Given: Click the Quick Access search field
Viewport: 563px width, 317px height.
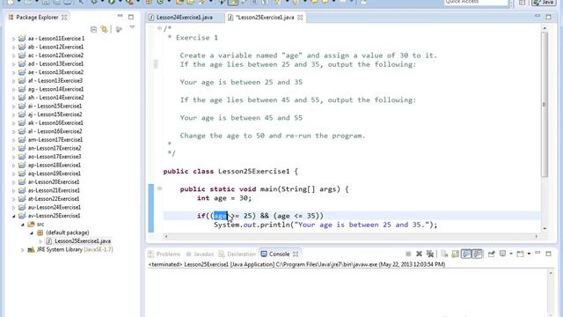Looking at the screenshot, I should [476, 2].
